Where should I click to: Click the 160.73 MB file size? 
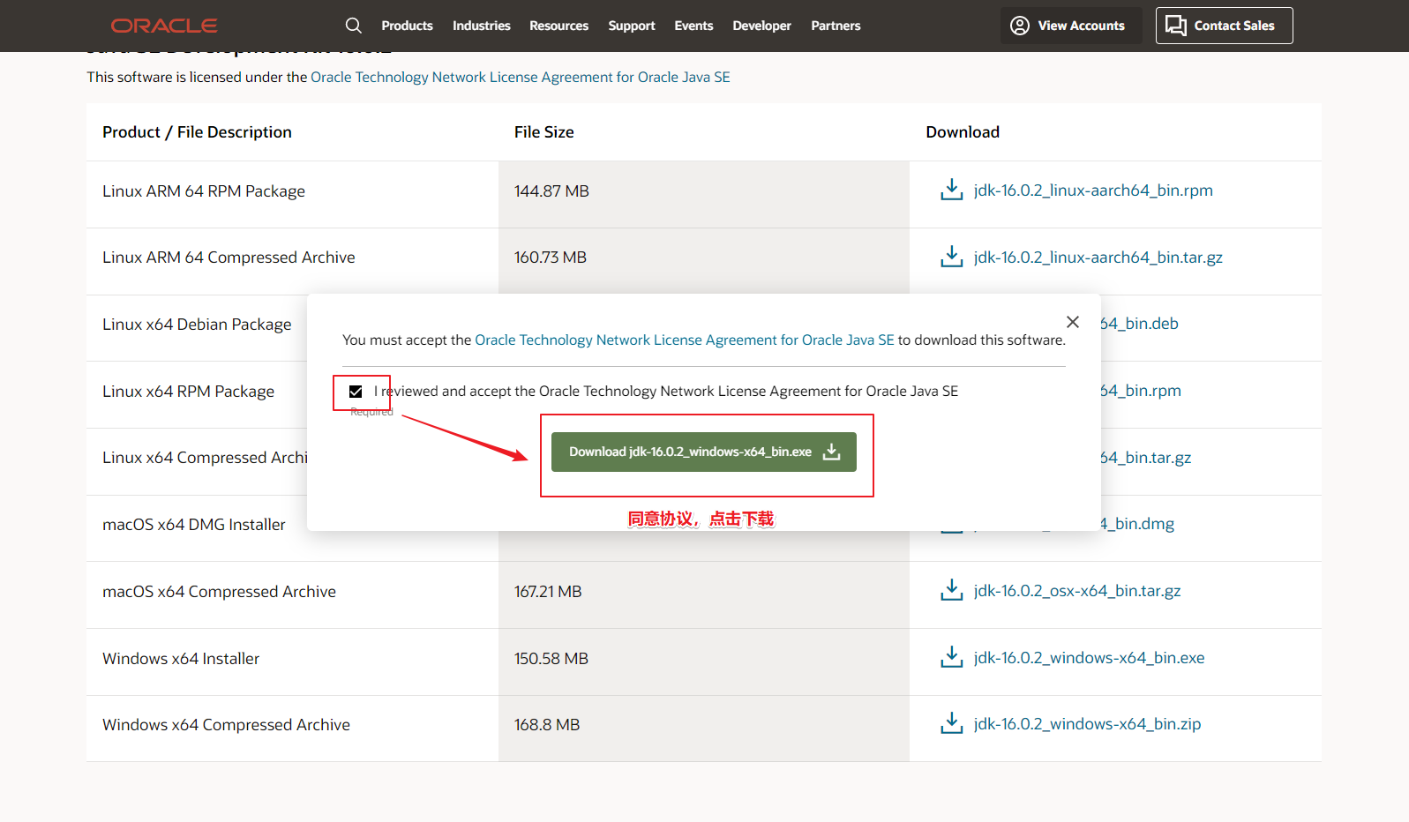click(551, 257)
